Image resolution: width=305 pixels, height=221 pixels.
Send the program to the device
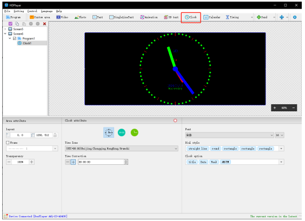[x=262, y=17]
